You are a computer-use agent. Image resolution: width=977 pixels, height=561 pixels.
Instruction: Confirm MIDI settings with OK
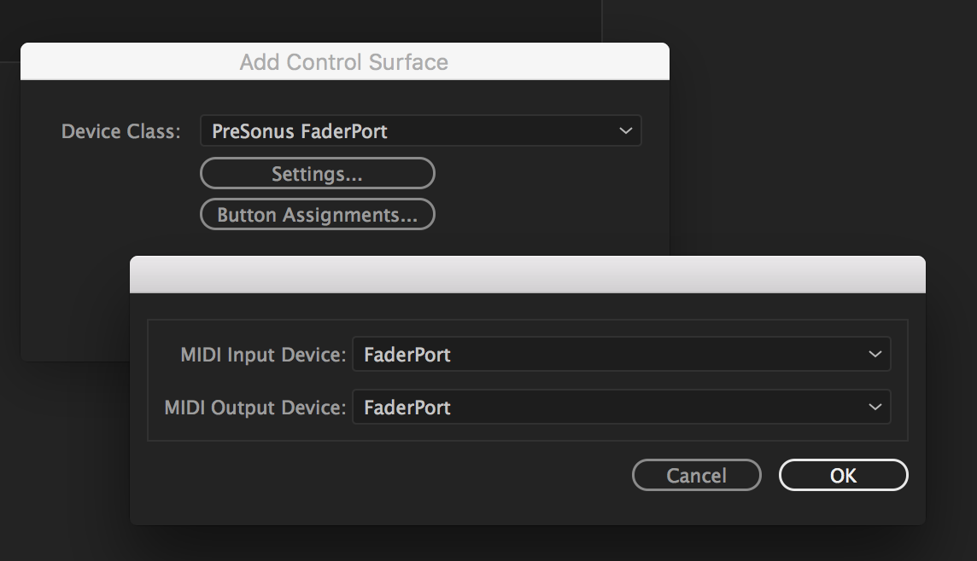(x=843, y=475)
